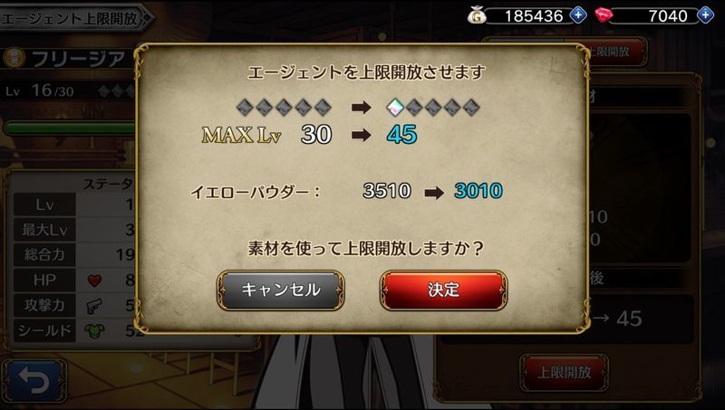
Task: Click the エージェント上限開放 header banner
Action: [75, 18]
